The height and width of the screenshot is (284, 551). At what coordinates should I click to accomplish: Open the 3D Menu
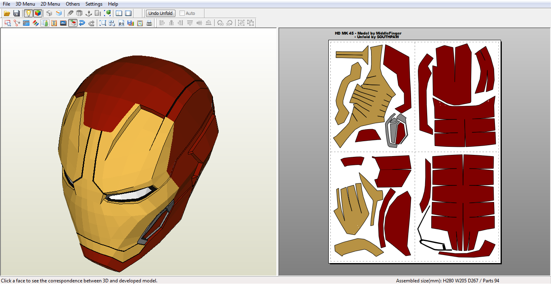[25, 4]
